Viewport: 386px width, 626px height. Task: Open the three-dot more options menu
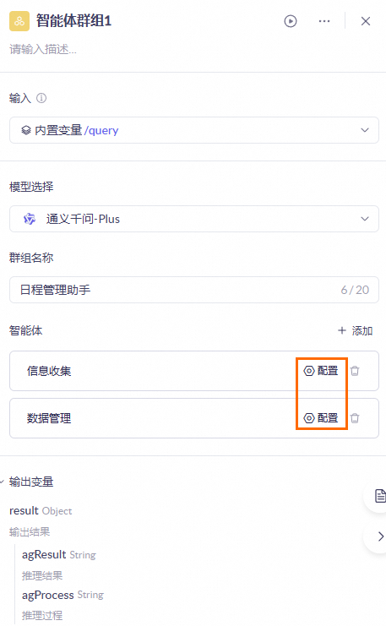tap(324, 21)
